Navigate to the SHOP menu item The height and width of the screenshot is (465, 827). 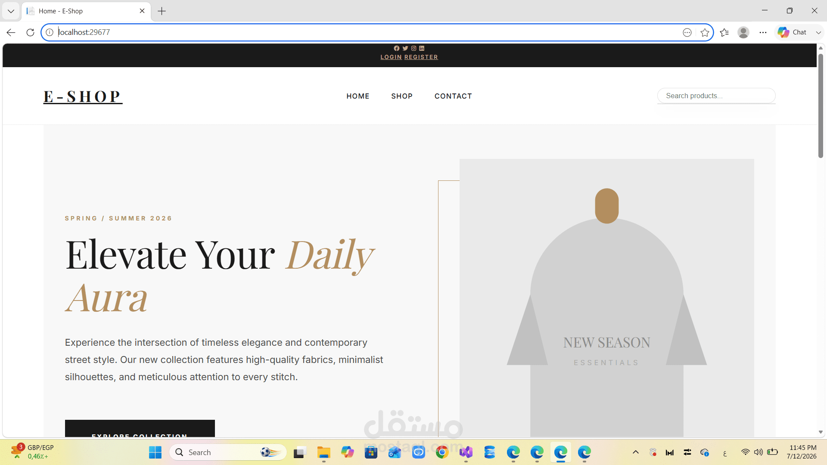click(402, 96)
